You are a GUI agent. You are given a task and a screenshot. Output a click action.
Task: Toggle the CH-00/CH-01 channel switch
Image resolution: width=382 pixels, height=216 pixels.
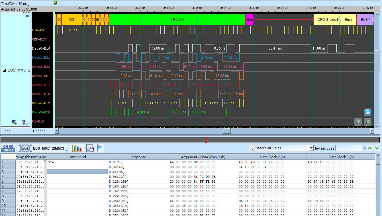pyautogui.click(x=8, y=148)
